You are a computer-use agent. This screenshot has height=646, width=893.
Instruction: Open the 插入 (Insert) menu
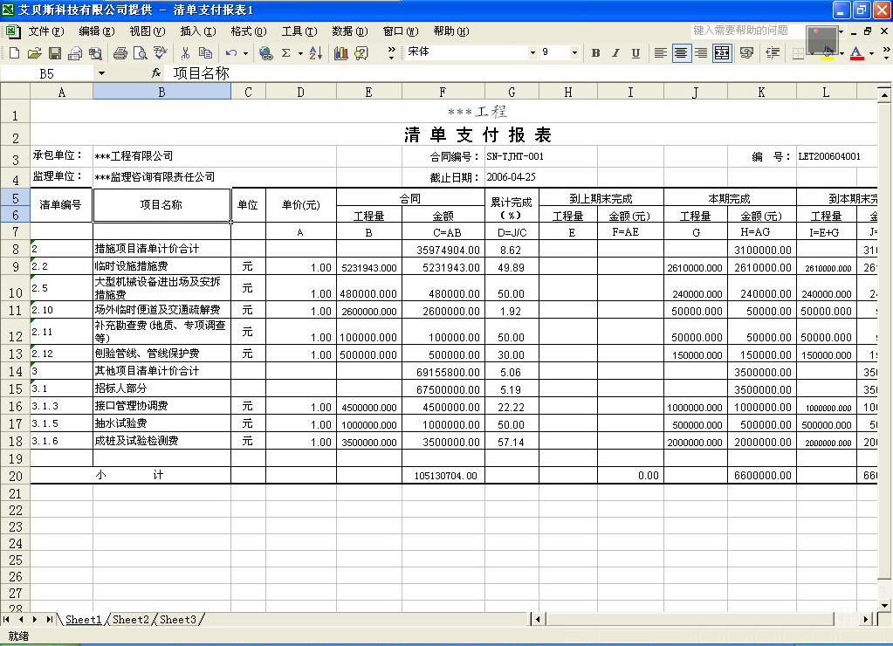(197, 31)
